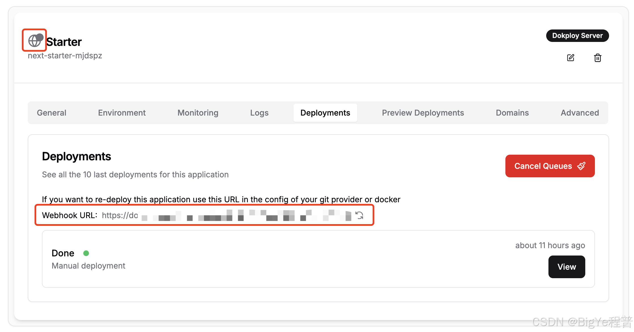Image resolution: width=634 pixels, height=332 pixels.
Task: Go to the Logs tab
Action: pos(259,113)
